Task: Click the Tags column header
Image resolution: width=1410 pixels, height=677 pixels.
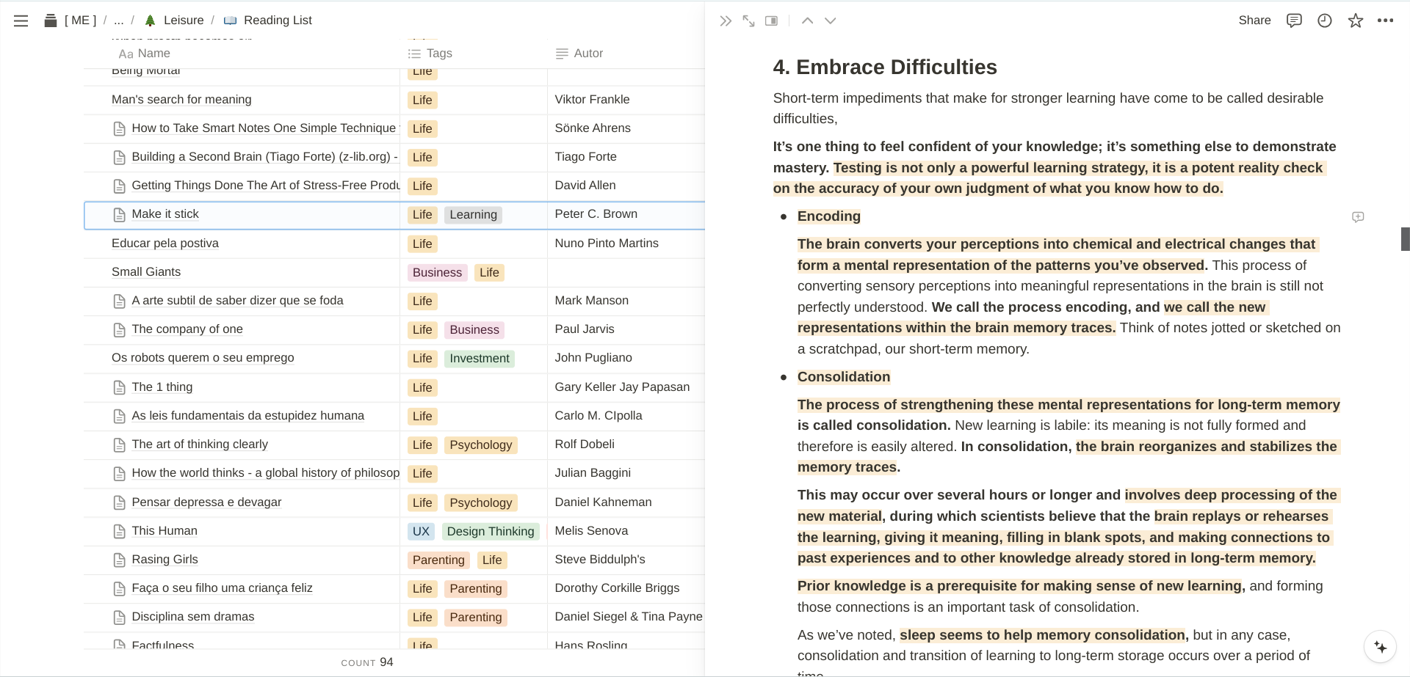Action: click(430, 54)
